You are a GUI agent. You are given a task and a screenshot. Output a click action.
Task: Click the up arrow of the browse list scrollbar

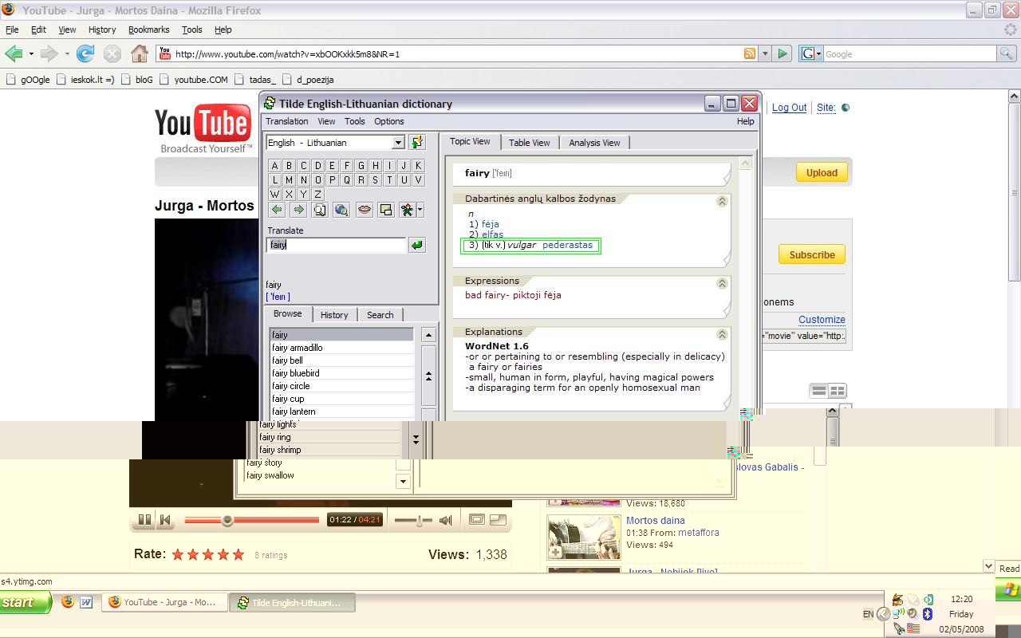428,335
